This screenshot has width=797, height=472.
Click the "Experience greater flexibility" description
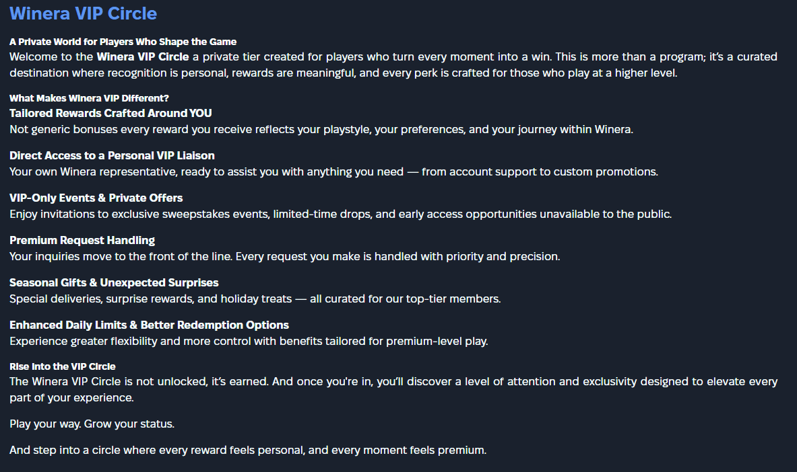click(x=249, y=341)
